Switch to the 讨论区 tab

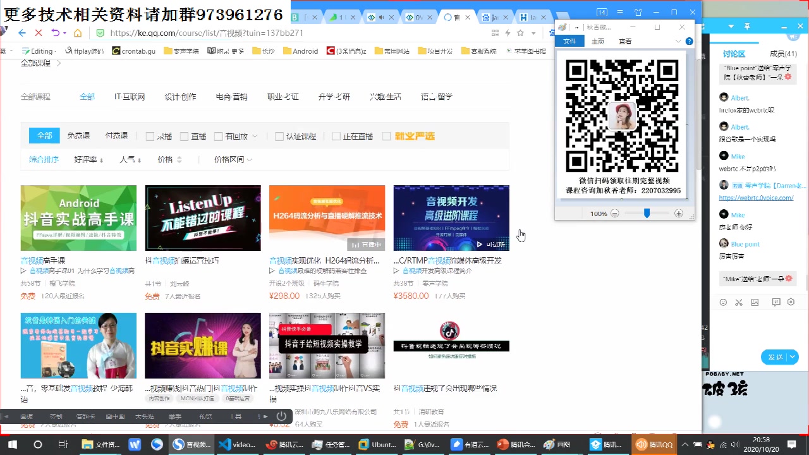tap(734, 54)
